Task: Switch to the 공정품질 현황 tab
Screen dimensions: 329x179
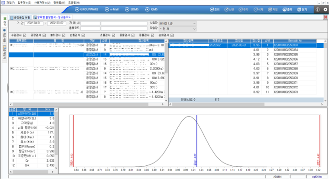Action: coord(21,18)
